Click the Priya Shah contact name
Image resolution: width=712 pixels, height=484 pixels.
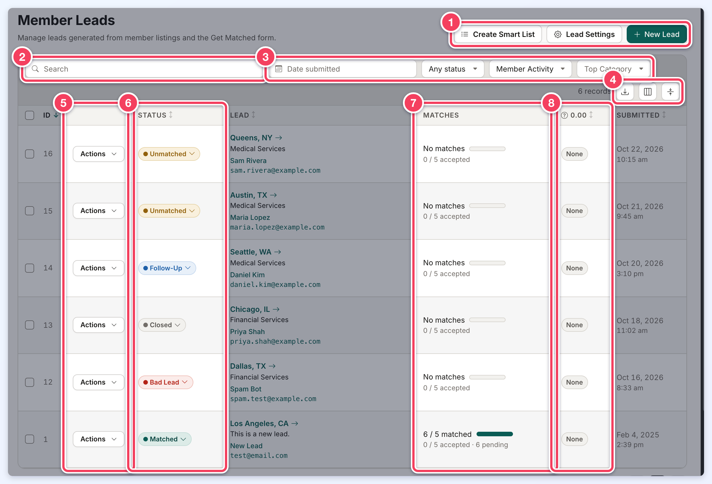click(x=247, y=332)
